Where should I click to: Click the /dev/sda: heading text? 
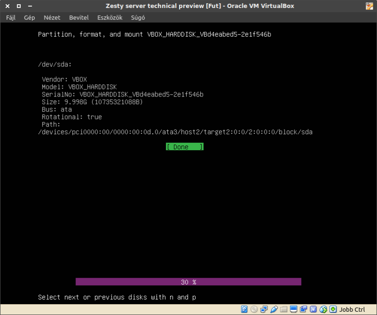[55, 65]
